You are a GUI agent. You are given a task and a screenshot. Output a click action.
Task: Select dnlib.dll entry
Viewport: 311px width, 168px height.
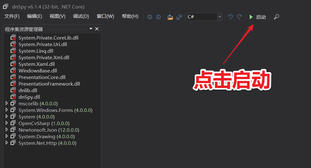pos(28,91)
